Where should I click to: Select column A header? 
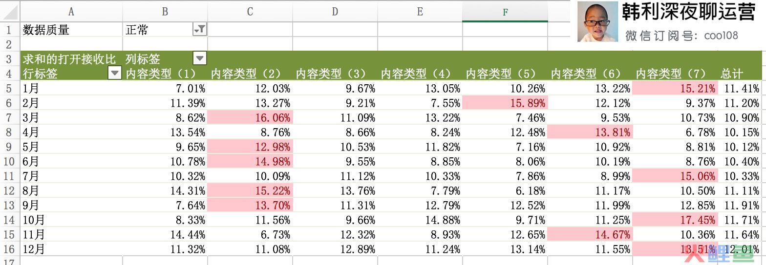point(71,12)
